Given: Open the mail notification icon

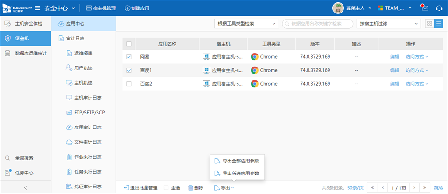Looking at the screenshot, I should pyautogui.click(x=424, y=8).
